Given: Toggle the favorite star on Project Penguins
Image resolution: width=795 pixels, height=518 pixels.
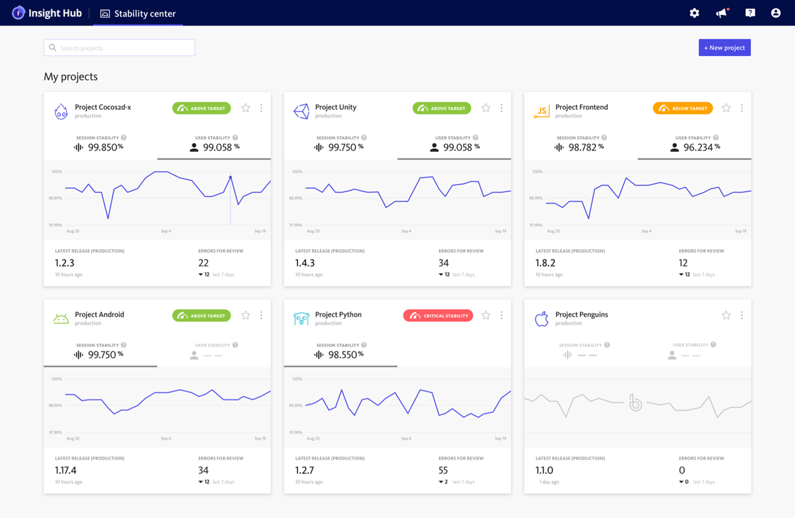Looking at the screenshot, I should click(726, 314).
